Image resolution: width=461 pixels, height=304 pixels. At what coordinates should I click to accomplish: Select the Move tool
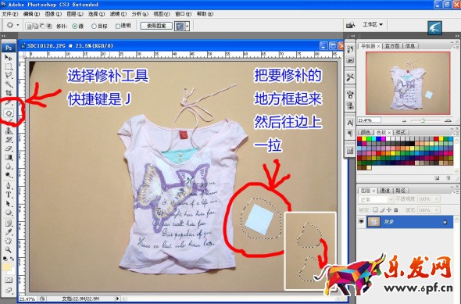9,58
